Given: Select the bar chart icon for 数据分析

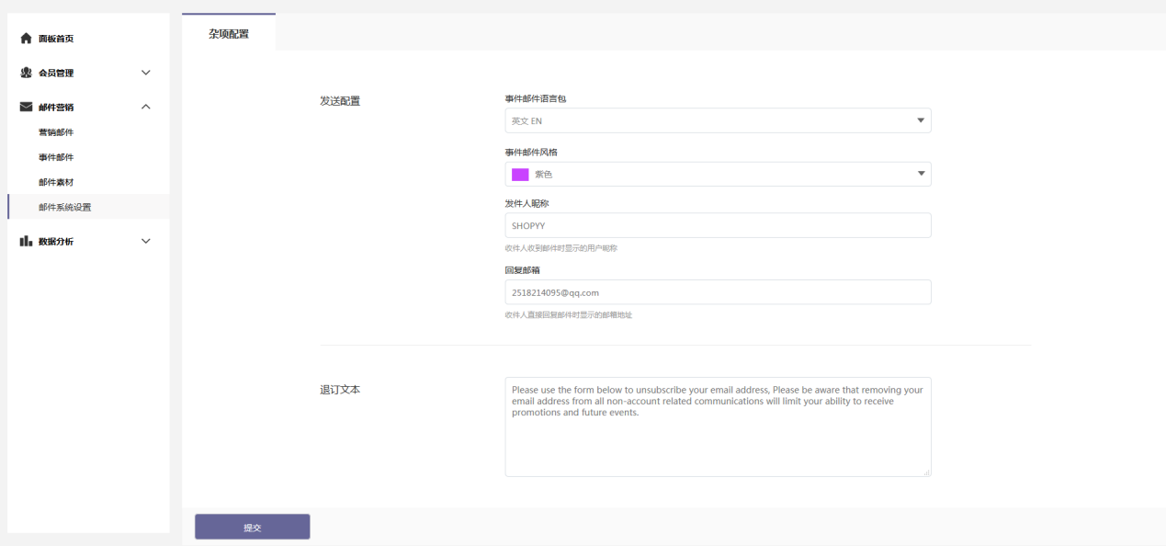Looking at the screenshot, I should (x=25, y=240).
